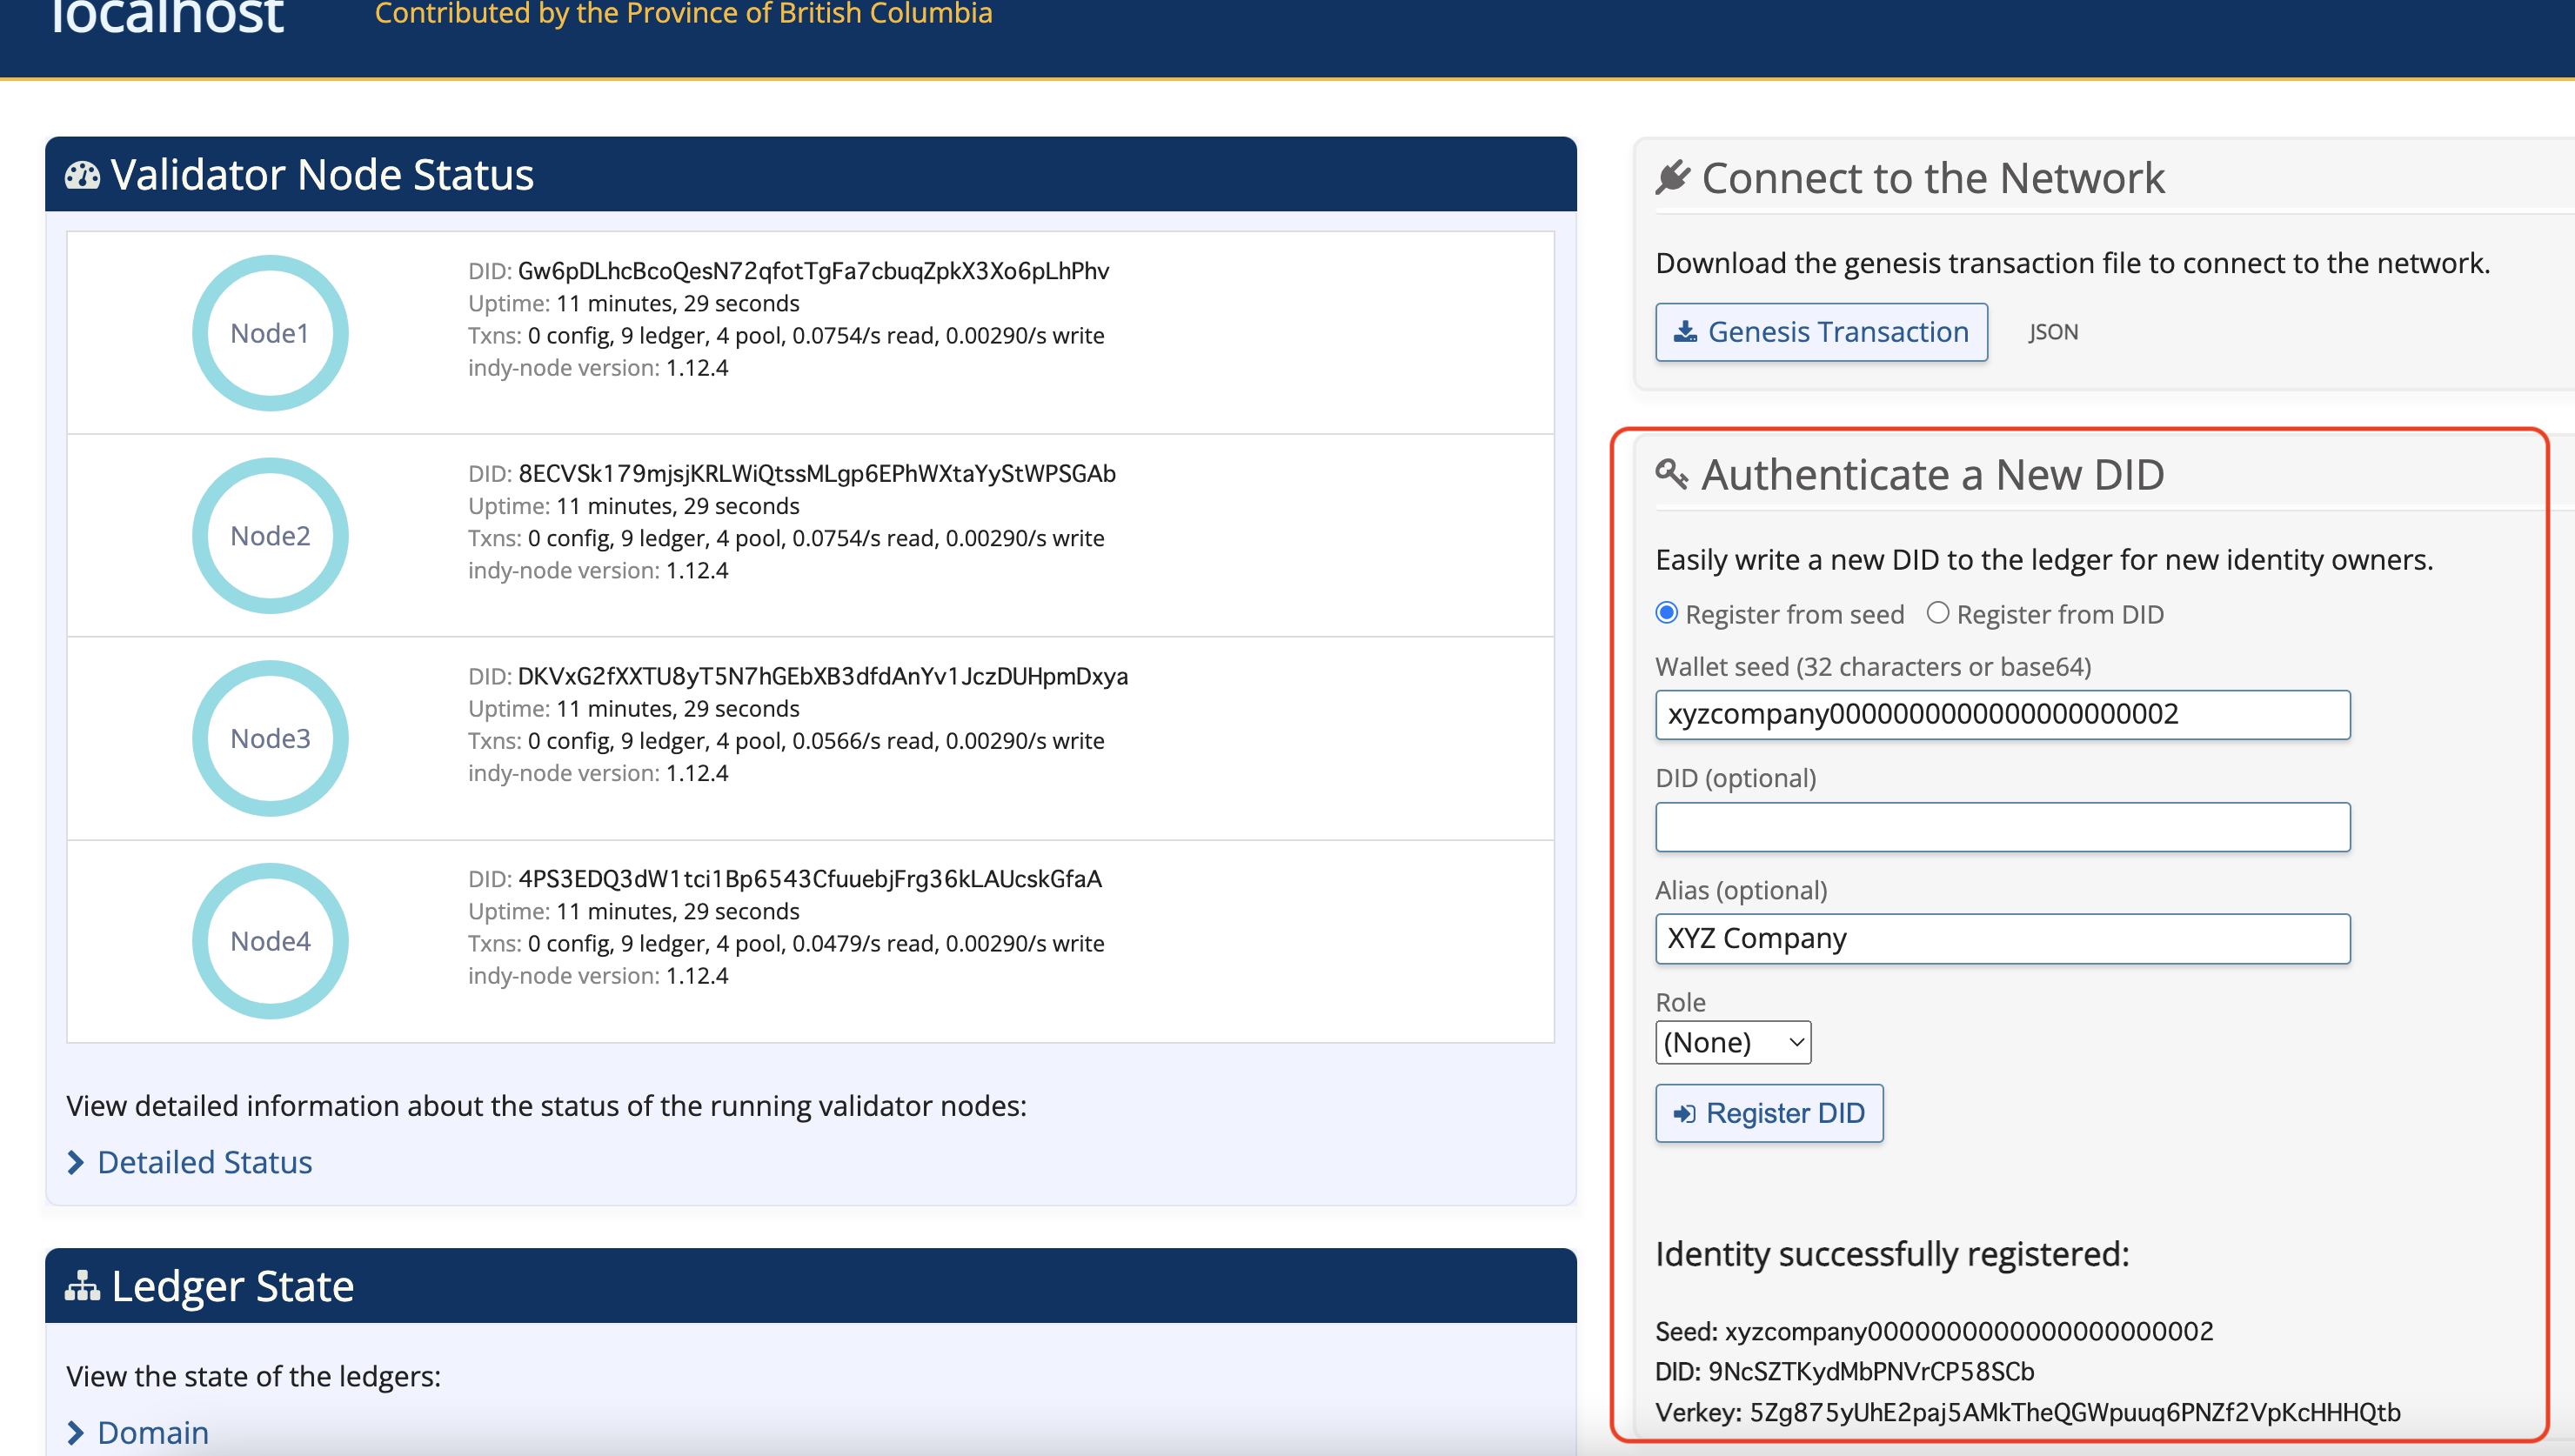Viewport: 2575px width, 1456px height.
Task: Click the Node3 status circle
Action: [x=270, y=738]
